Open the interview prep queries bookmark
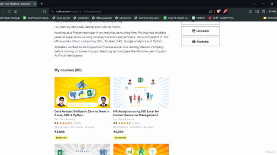 147,18
